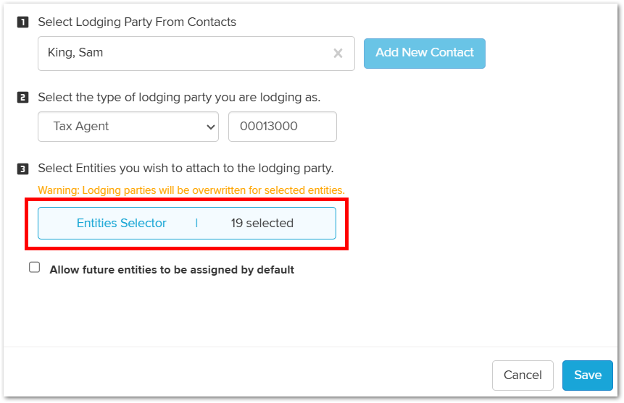Click the orange lodging parties warning text

tap(191, 190)
